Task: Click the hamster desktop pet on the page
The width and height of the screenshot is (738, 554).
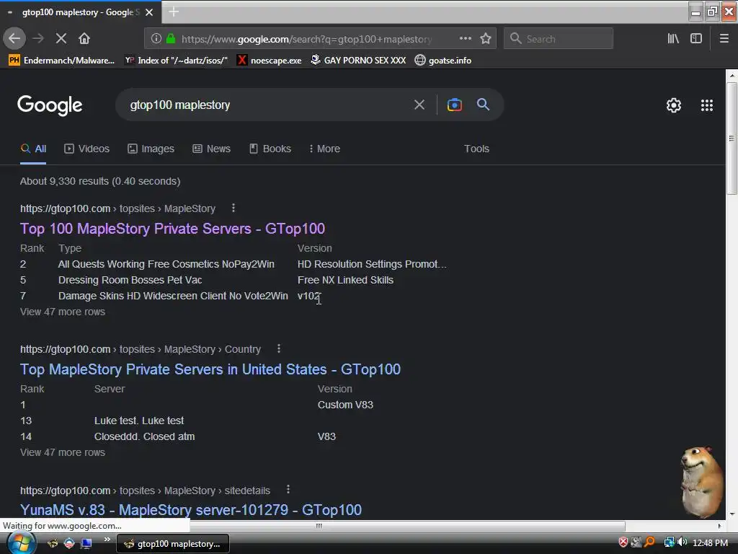Action: [702, 481]
